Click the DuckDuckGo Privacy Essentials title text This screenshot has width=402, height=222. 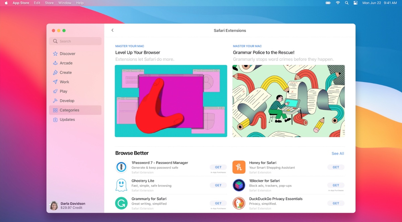[276, 199]
